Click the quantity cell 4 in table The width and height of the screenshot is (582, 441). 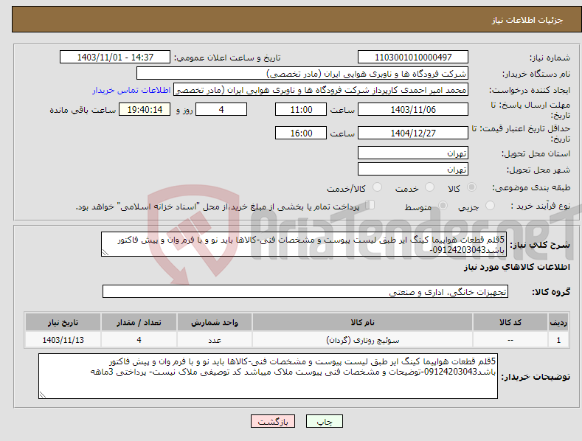[139, 340]
